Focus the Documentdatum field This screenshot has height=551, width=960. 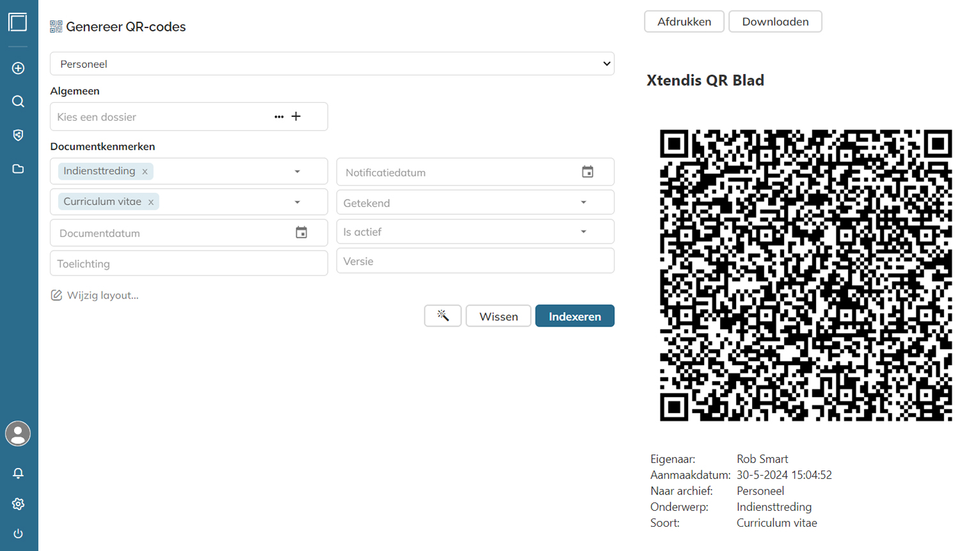(189, 233)
